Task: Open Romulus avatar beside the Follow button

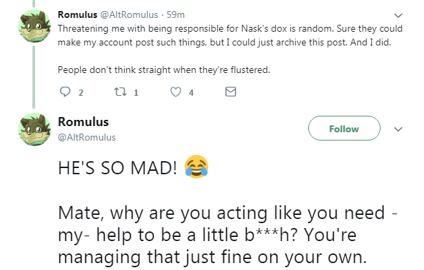Action: [x=34, y=129]
